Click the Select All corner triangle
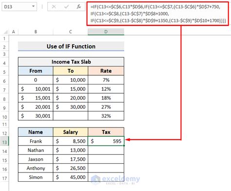The width and height of the screenshot is (231, 191). [5, 32]
